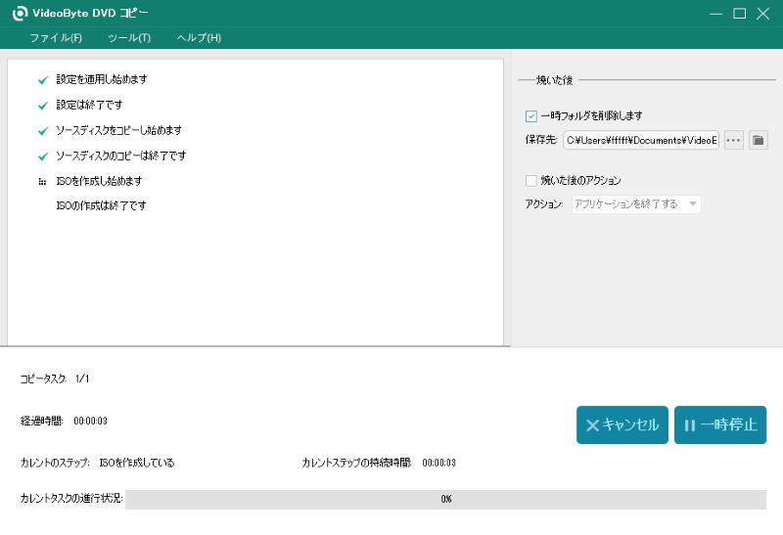Click the カレントのステップ ISOを作成している text

[x=137, y=463]
